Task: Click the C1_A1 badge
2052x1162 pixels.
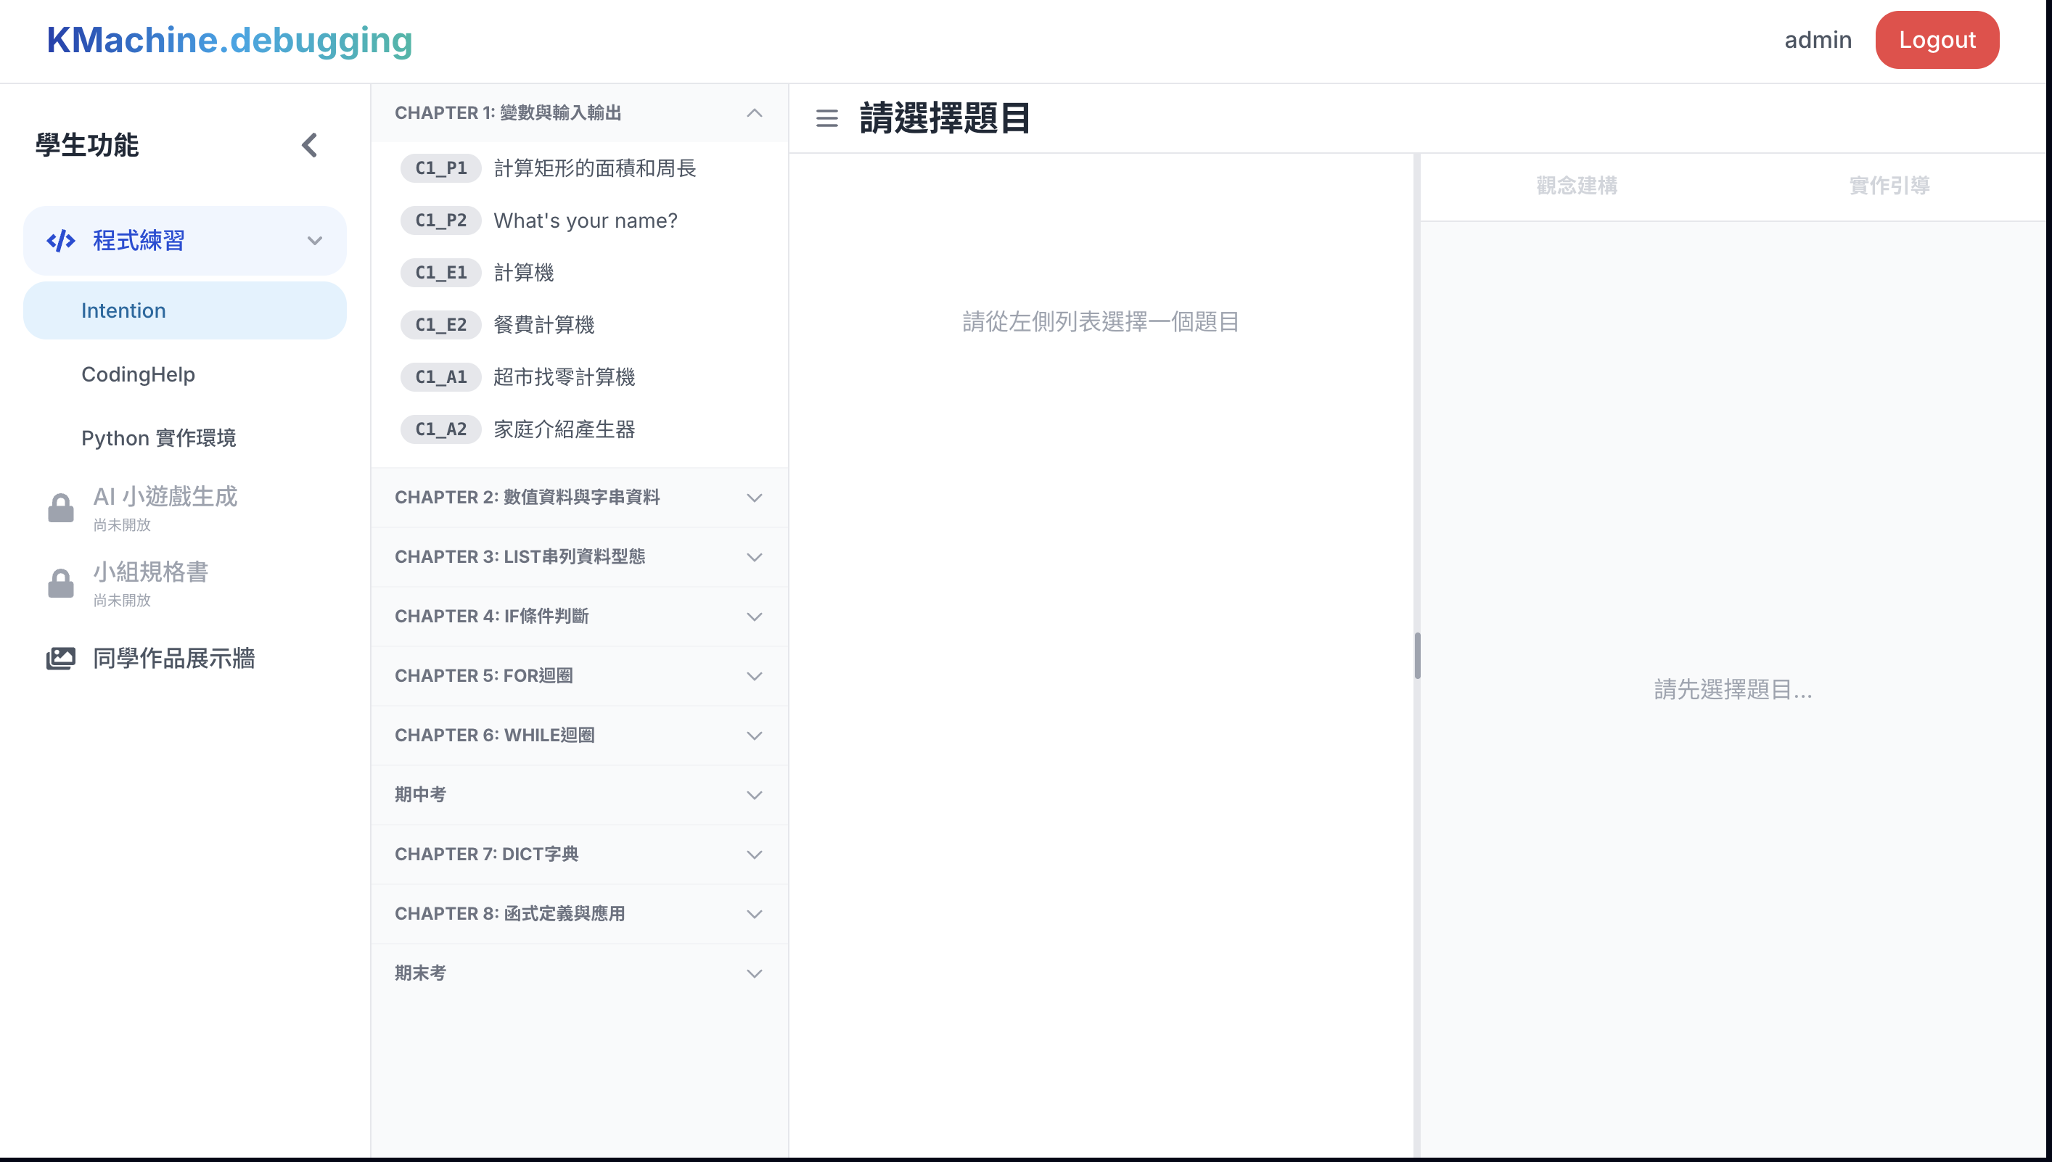Action: pos(440,376)
